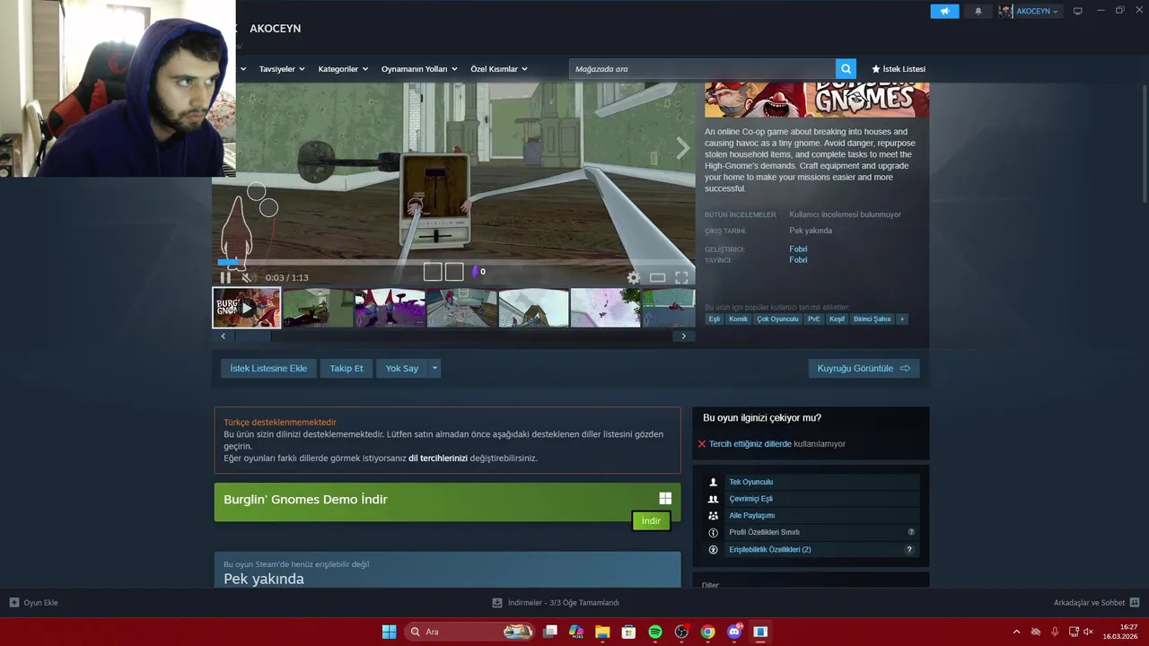The width and height of the screenshot is (1149, 646).
Task: Open Microsoft Store from the taskbar
Action: pyautogui.click(x=628, y=632)
